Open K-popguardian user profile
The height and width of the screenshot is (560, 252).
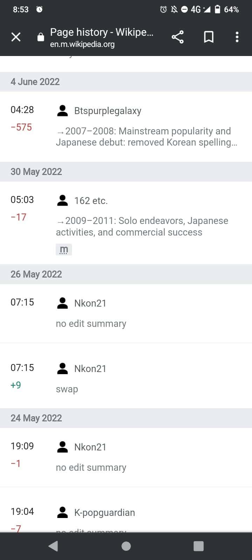coord(104,513)
